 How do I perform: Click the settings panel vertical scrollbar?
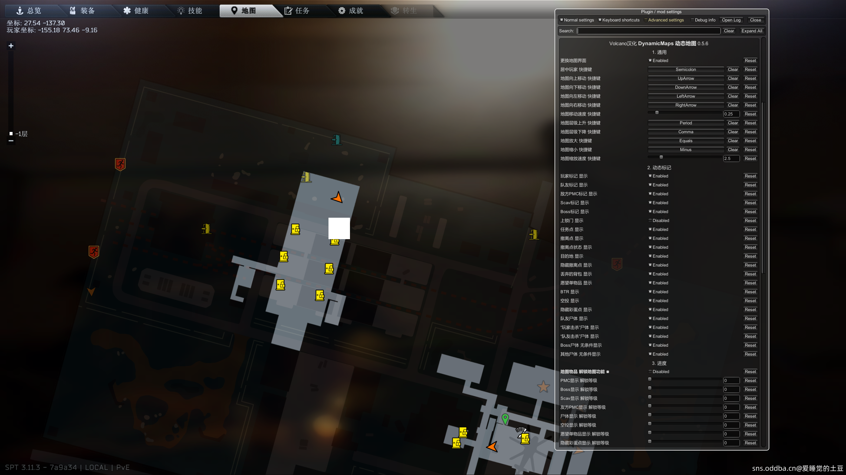click(763, 188)
